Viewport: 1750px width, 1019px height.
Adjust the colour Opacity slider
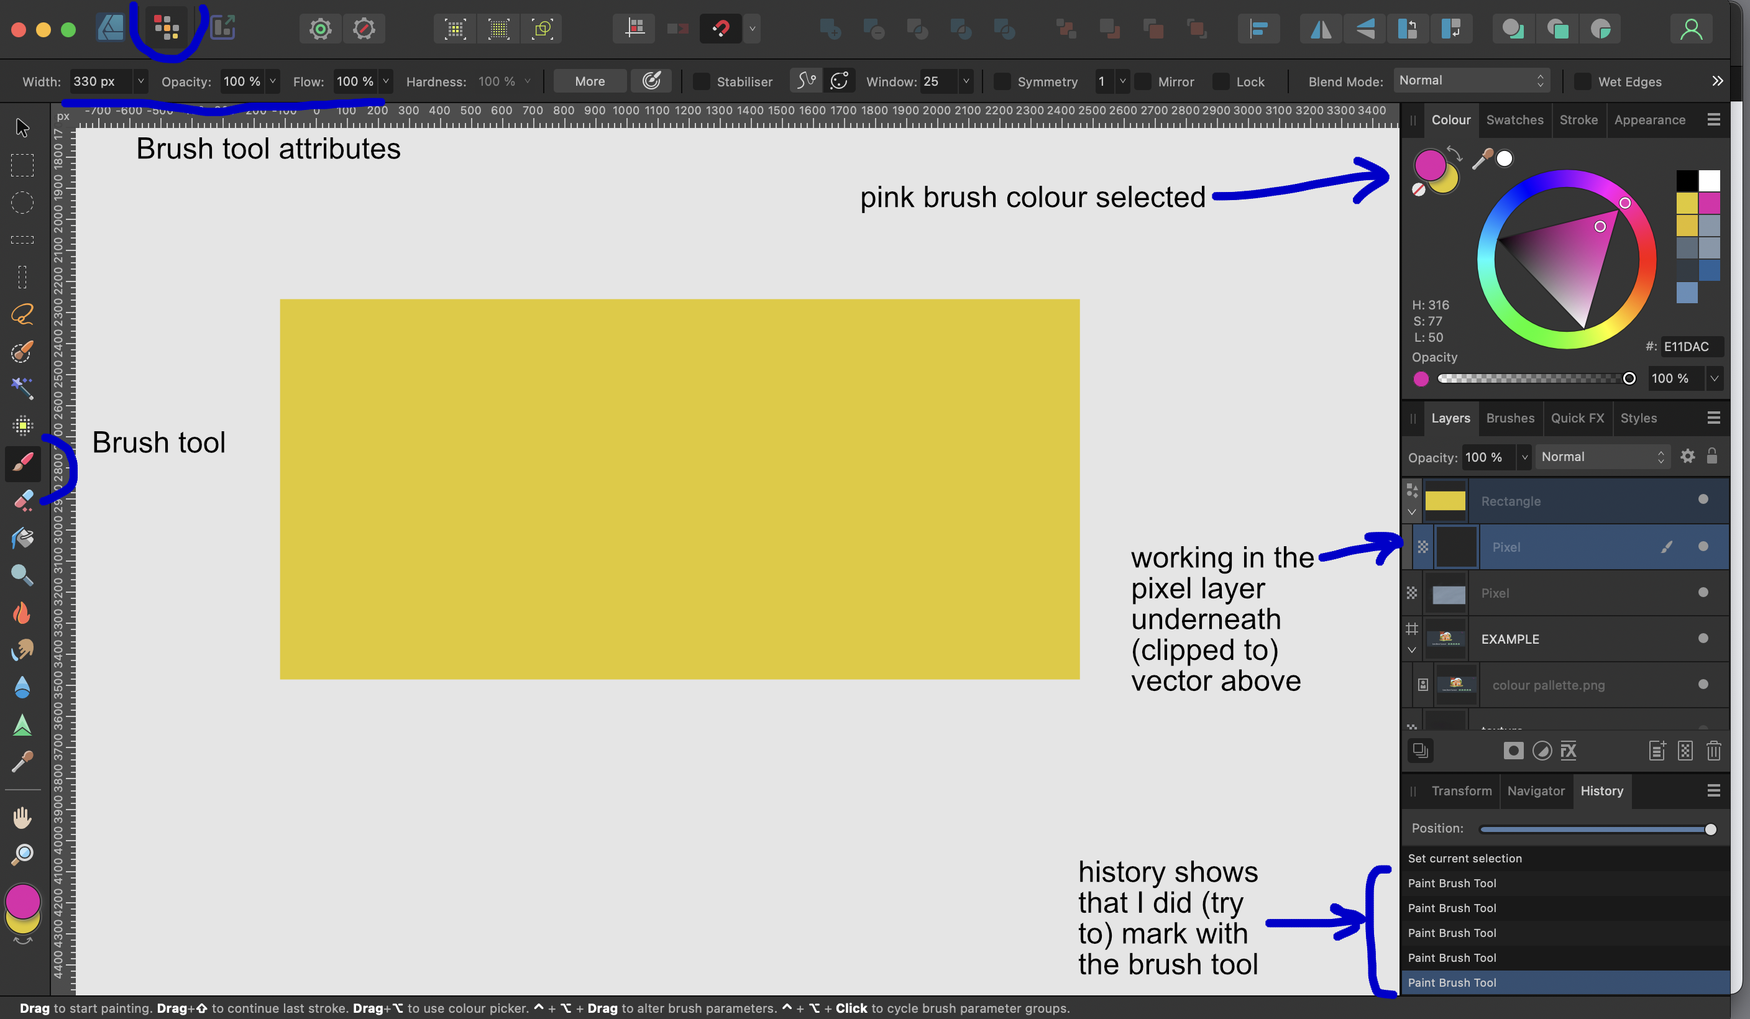point(1536,378)
